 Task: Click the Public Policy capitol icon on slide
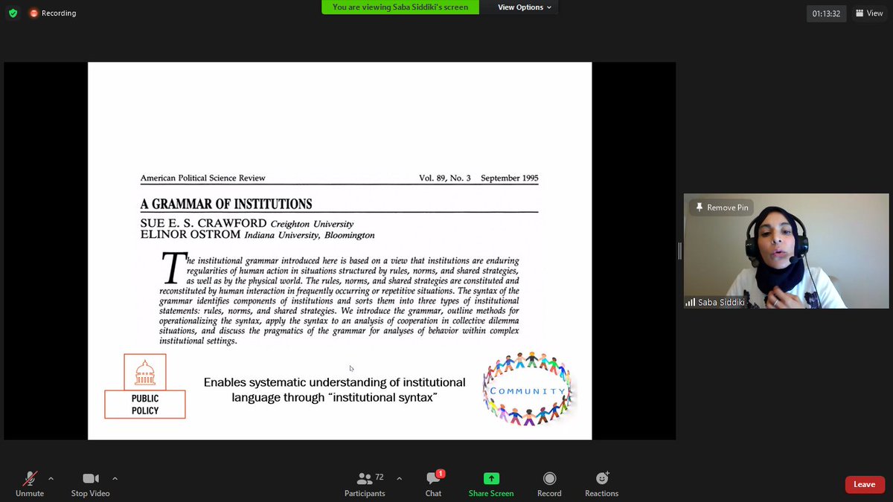tap(145, 371)
